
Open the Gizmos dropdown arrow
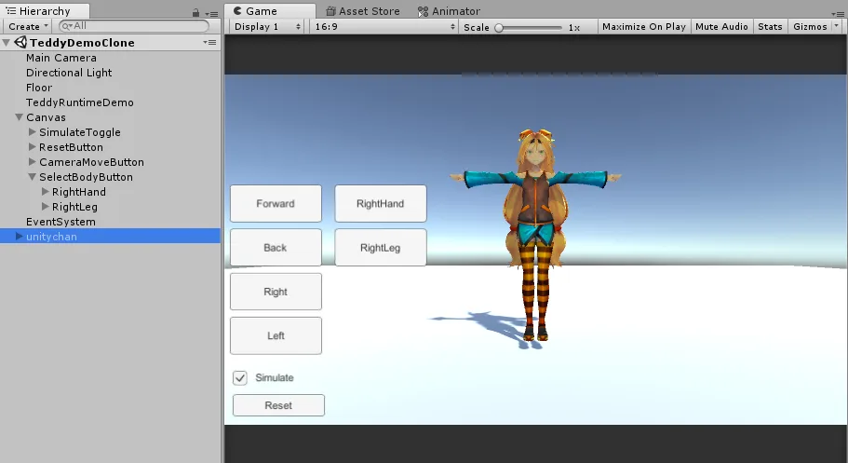pos(837,26)
